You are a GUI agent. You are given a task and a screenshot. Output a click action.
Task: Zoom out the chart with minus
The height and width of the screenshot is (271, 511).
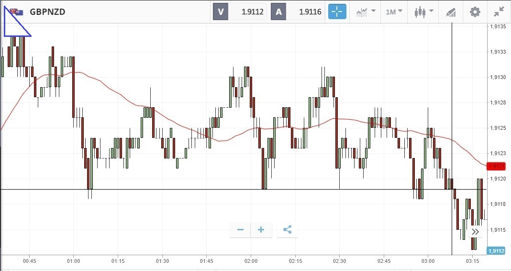click(240, 230)
